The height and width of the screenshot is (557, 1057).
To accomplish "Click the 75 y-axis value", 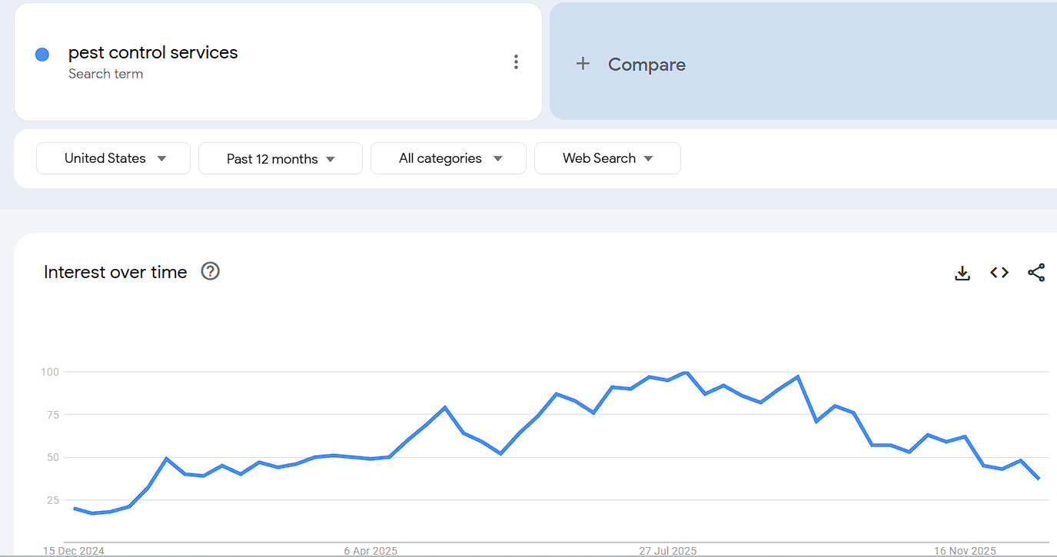I will pyautogui.click(x=52, y=415).
